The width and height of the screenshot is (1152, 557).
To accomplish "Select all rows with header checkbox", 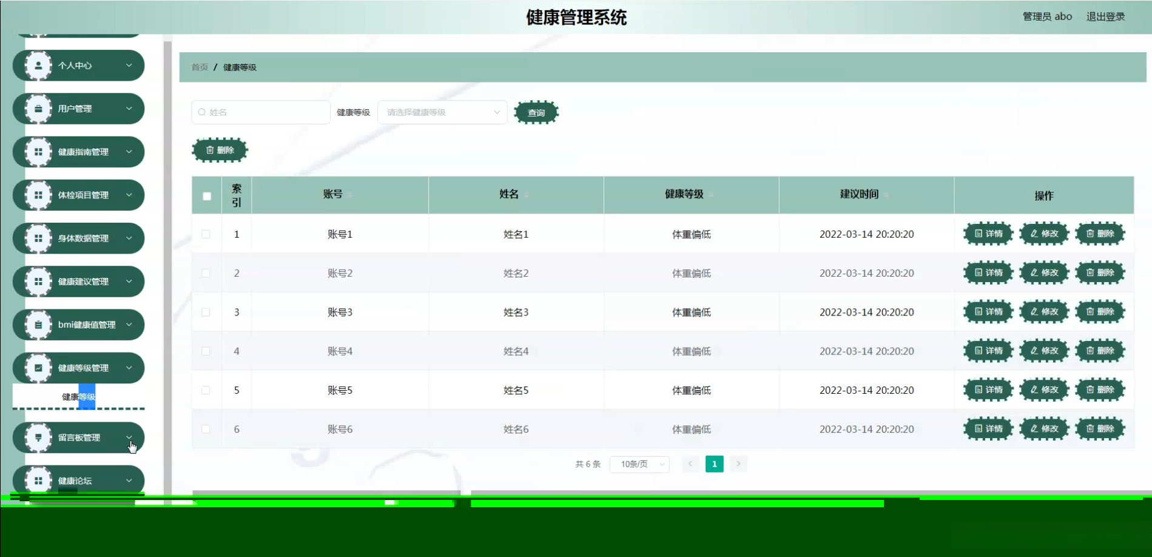I will 207,196.
